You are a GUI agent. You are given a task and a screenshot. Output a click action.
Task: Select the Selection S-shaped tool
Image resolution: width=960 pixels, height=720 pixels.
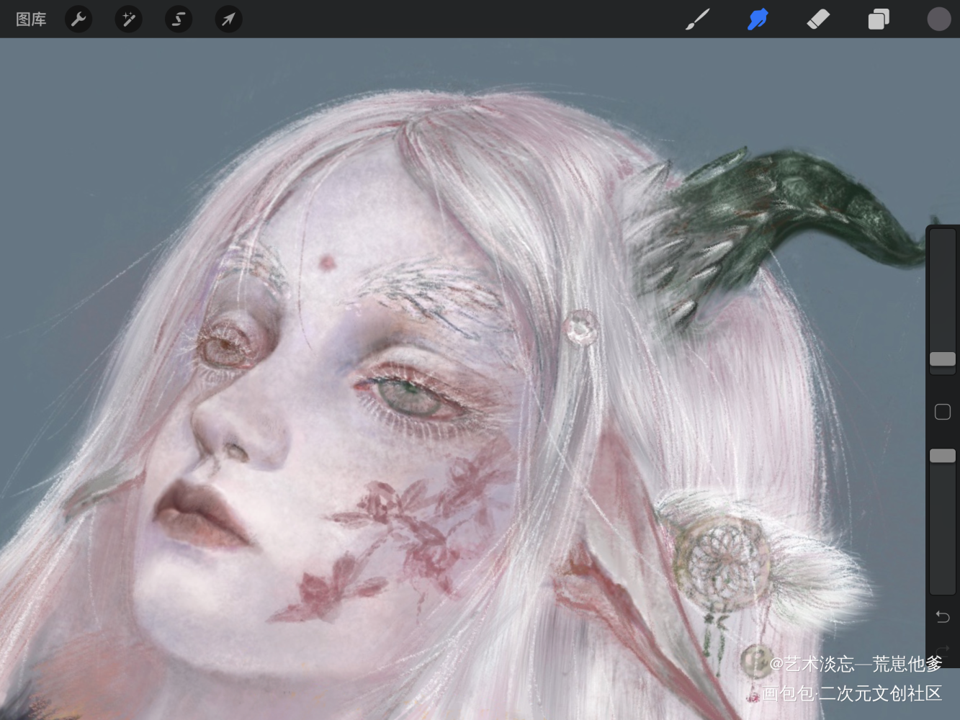pyautogui.click(x=178, y=19)
